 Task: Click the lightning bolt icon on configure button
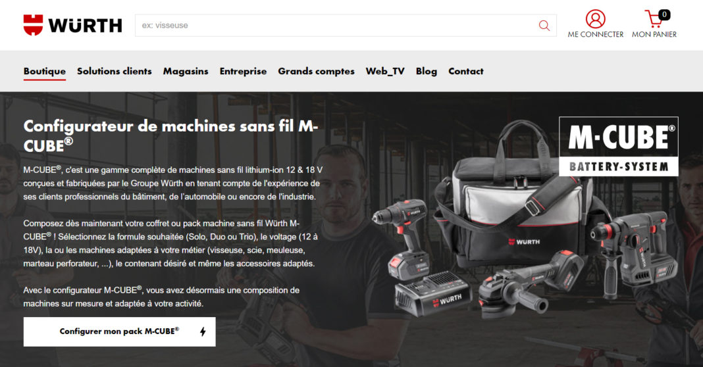[203, 331]
